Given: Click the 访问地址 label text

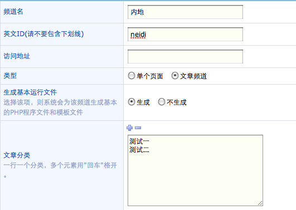Looking at the screenshot, I should point(17,56).
